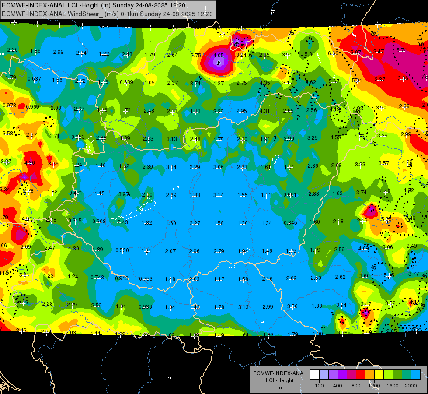Click the grid value '0.913'
This screenshot has height=394, width=428.
coord(122,278)
